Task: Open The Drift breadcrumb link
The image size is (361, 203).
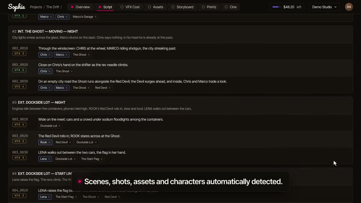Action: [53, 7]
